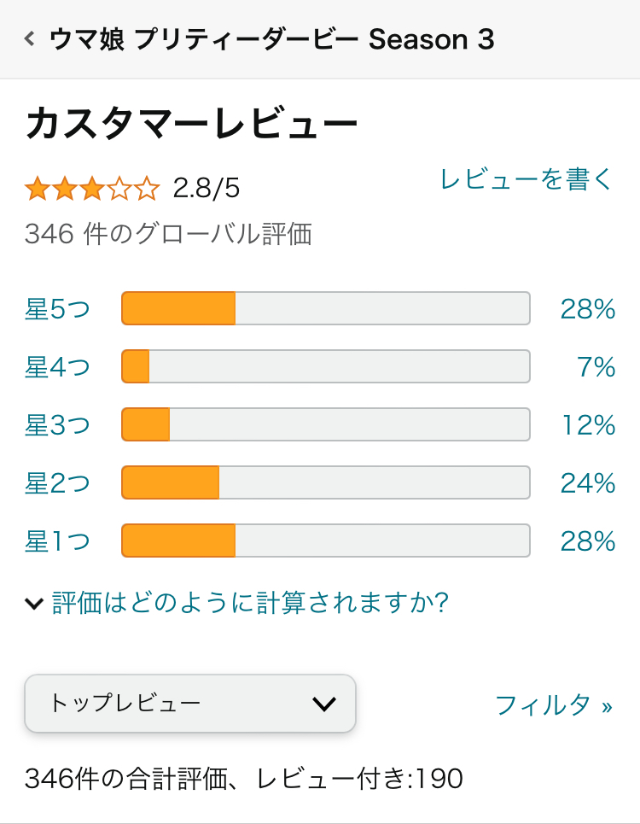Select the 星5つ rating label

click(x=57, y=309)
